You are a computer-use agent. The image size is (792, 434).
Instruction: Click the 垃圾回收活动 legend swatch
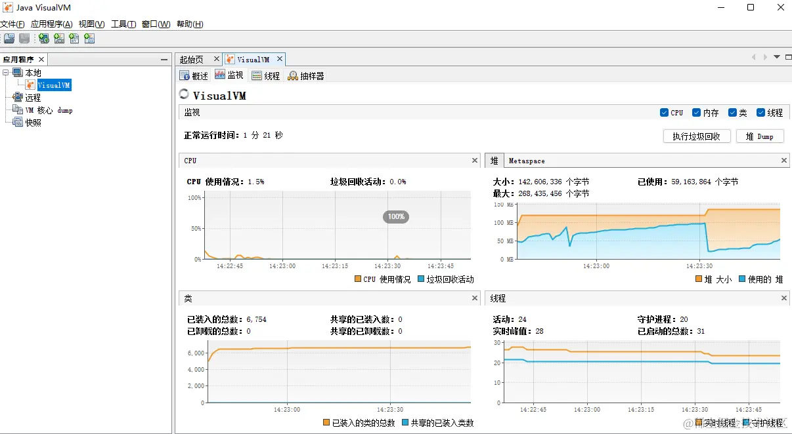tap(421, 279)
